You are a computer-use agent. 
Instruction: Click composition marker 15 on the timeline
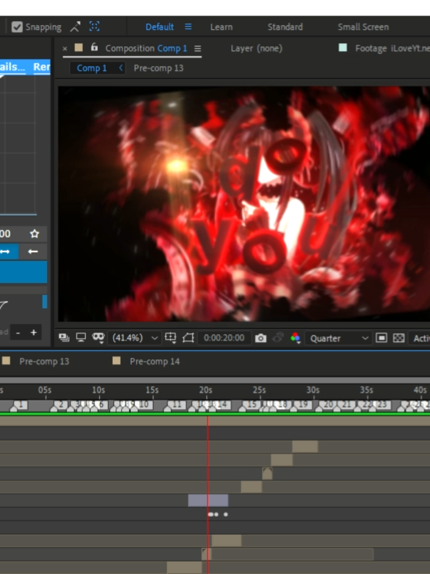(251, 405)
